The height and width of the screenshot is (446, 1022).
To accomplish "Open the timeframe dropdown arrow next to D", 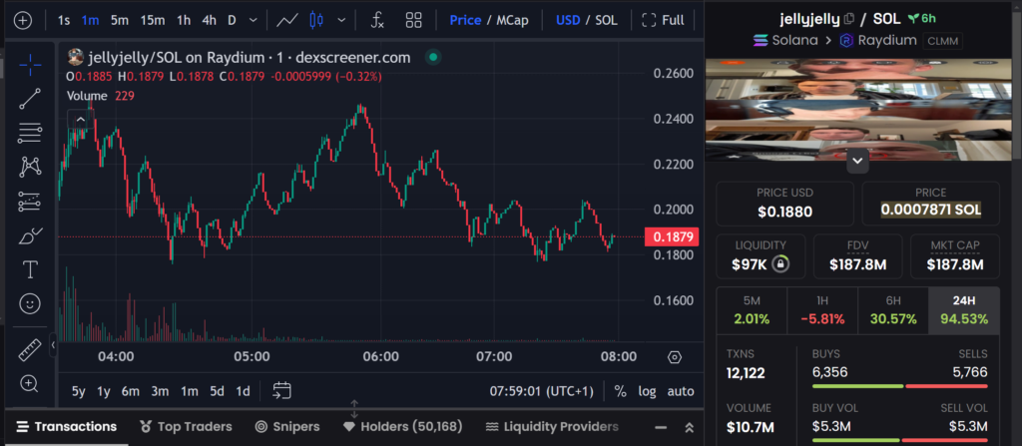I will 254,20.
